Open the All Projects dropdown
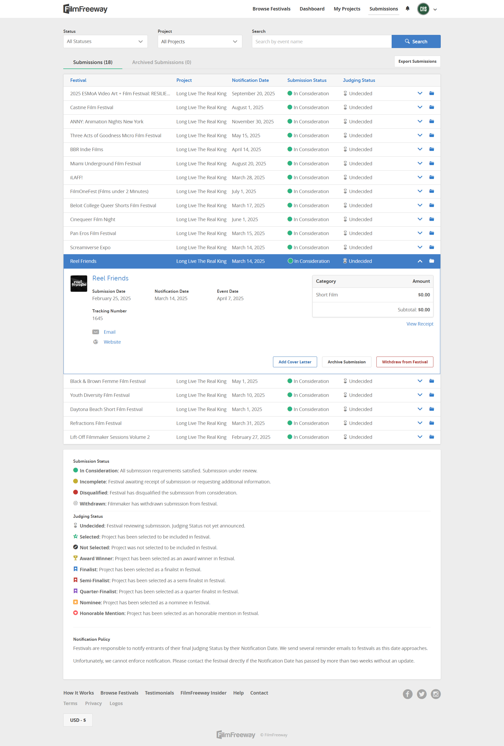504x746 pixels. point(199,41)
